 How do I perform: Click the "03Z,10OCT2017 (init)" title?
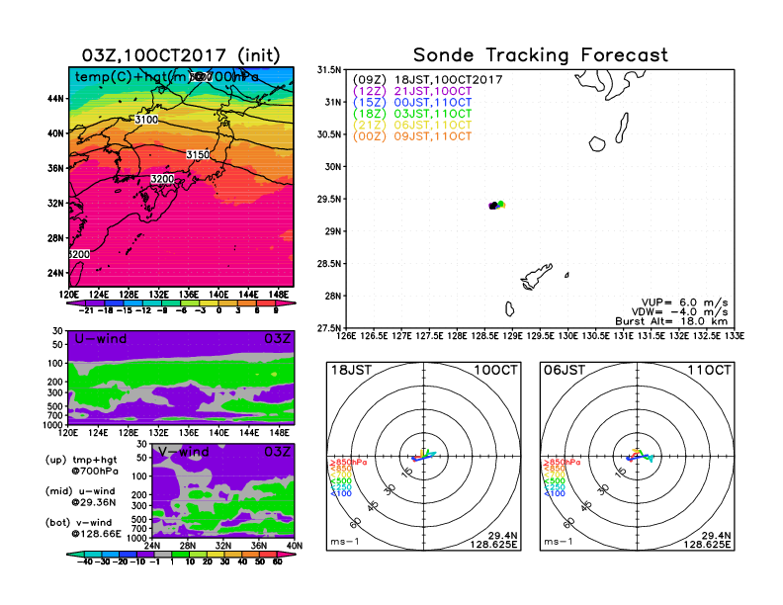coord(181,55)
